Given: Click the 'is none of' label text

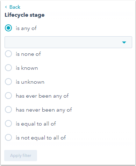Looking at the screenshot, I should [x=28, y=54].
